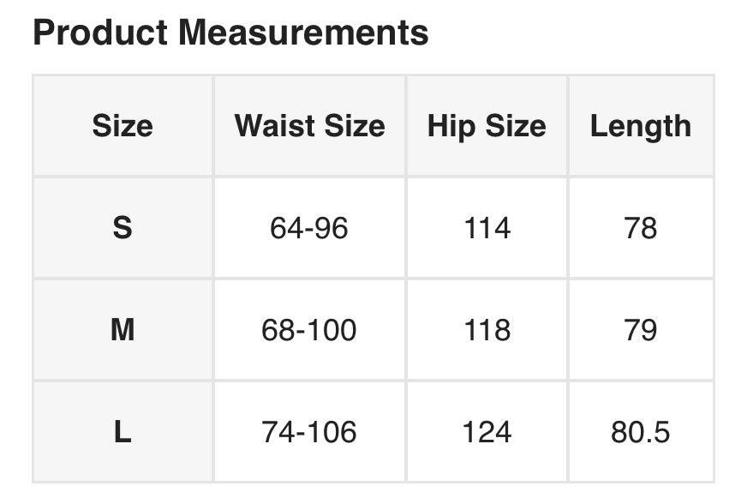Select the waist value 68-100

pos(309,330)
